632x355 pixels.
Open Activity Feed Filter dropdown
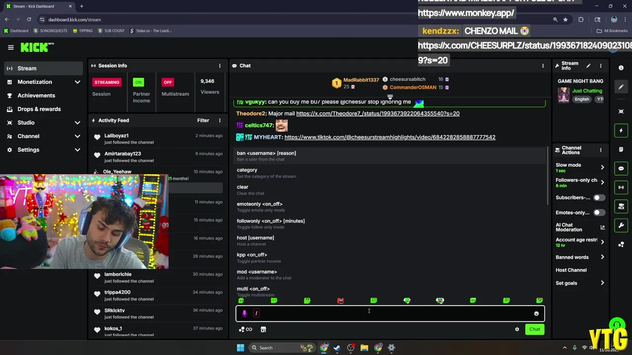click(x=203, y=120)
